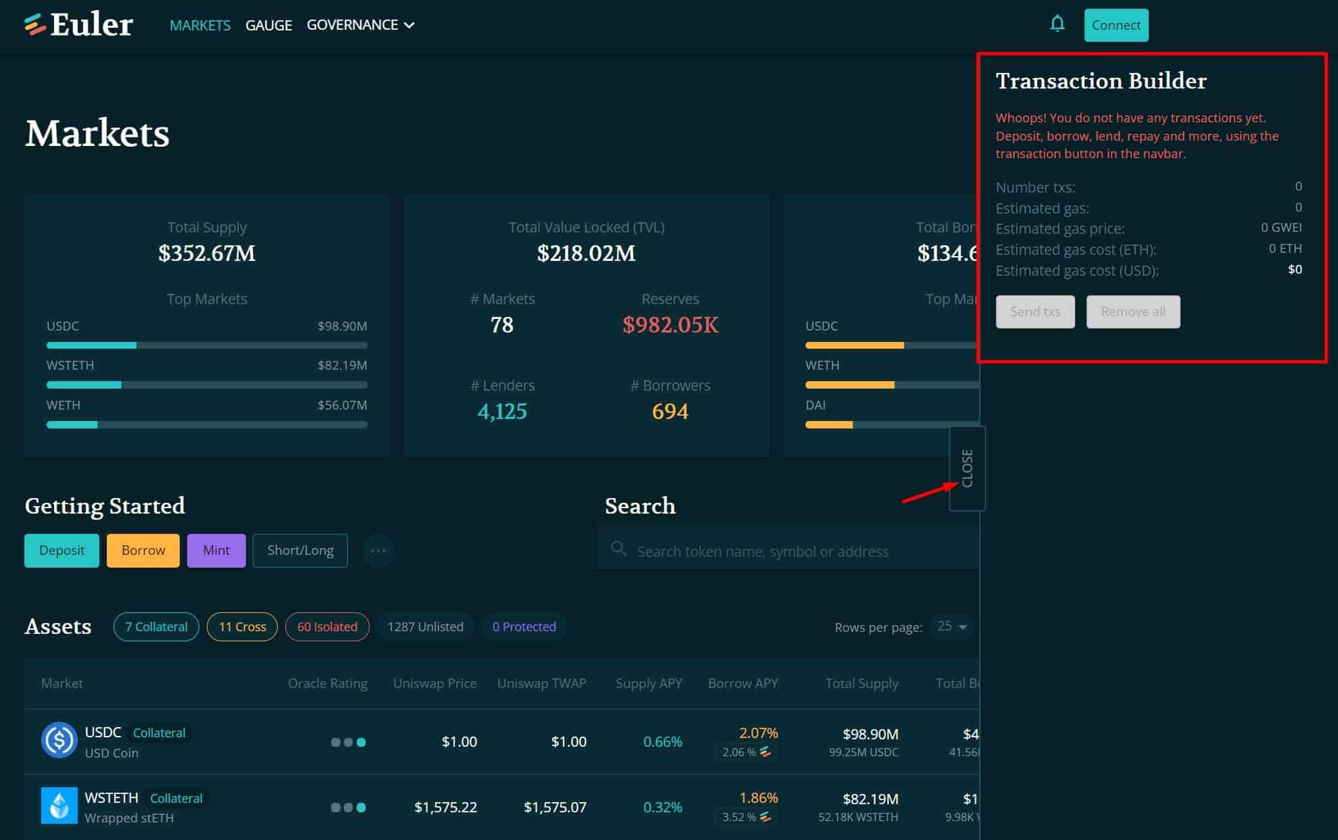1338x840 pixels.
Task: Click the Deposit button under Getting Started
Action: point(61,550)
